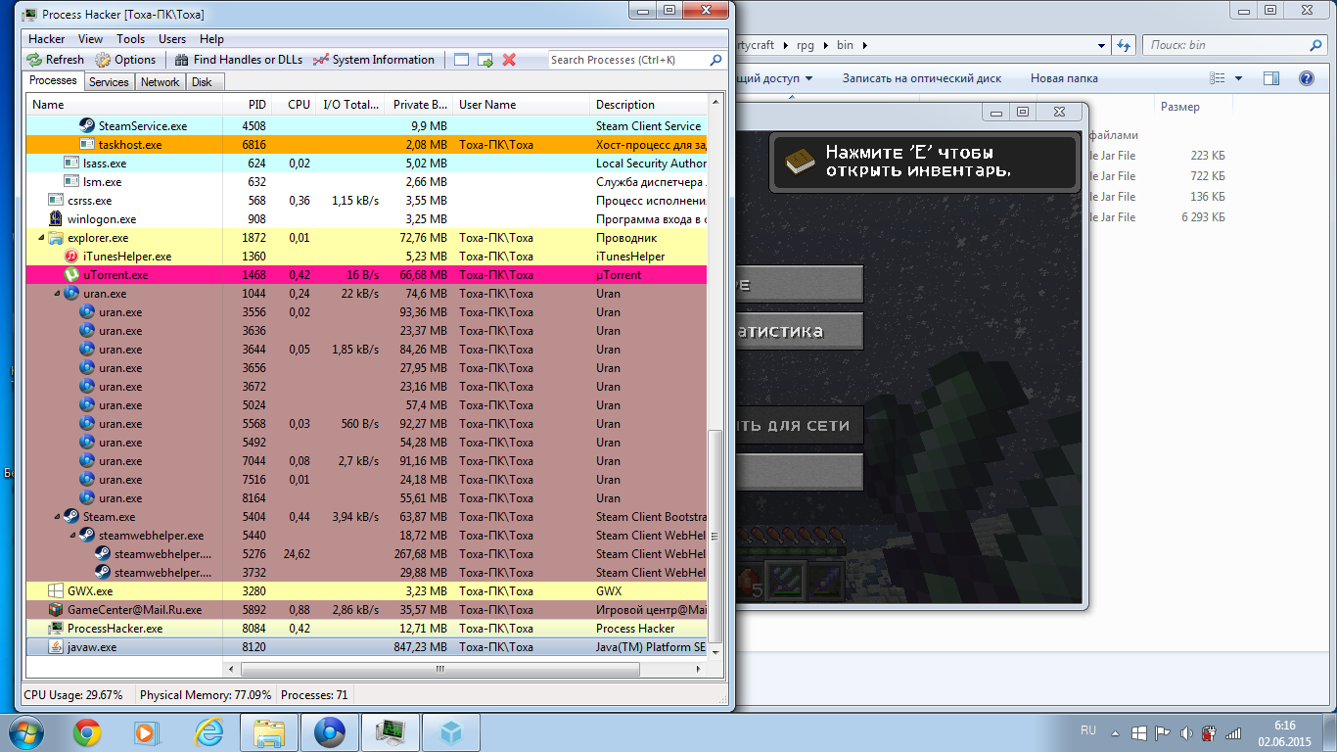Screen dimensions: 1337x752
Task: Open the Hacker menu
Action: (x=46, y=39)
